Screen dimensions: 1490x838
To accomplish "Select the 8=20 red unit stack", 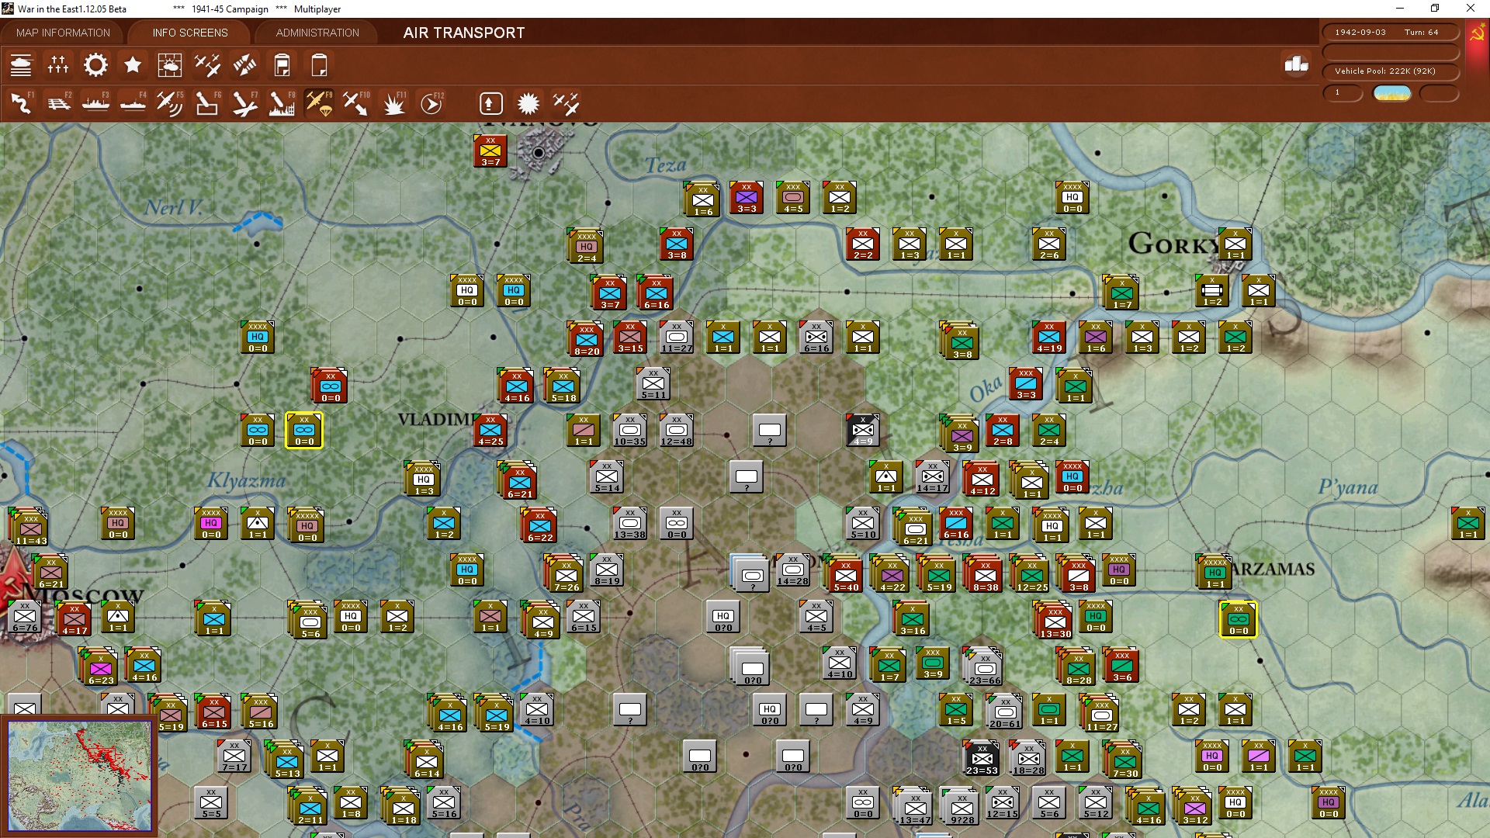I will (585, 339).
